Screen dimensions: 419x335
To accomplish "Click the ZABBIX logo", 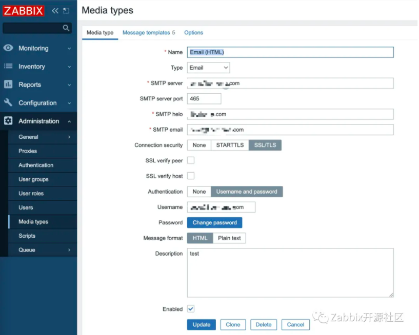I will pos(24,11).
